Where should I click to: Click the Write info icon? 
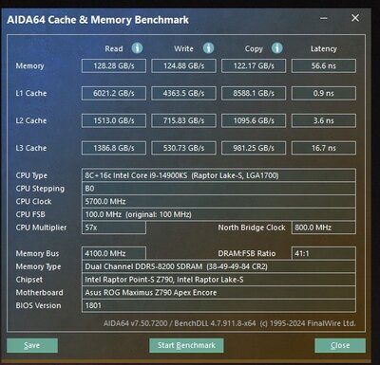[208, 48]
